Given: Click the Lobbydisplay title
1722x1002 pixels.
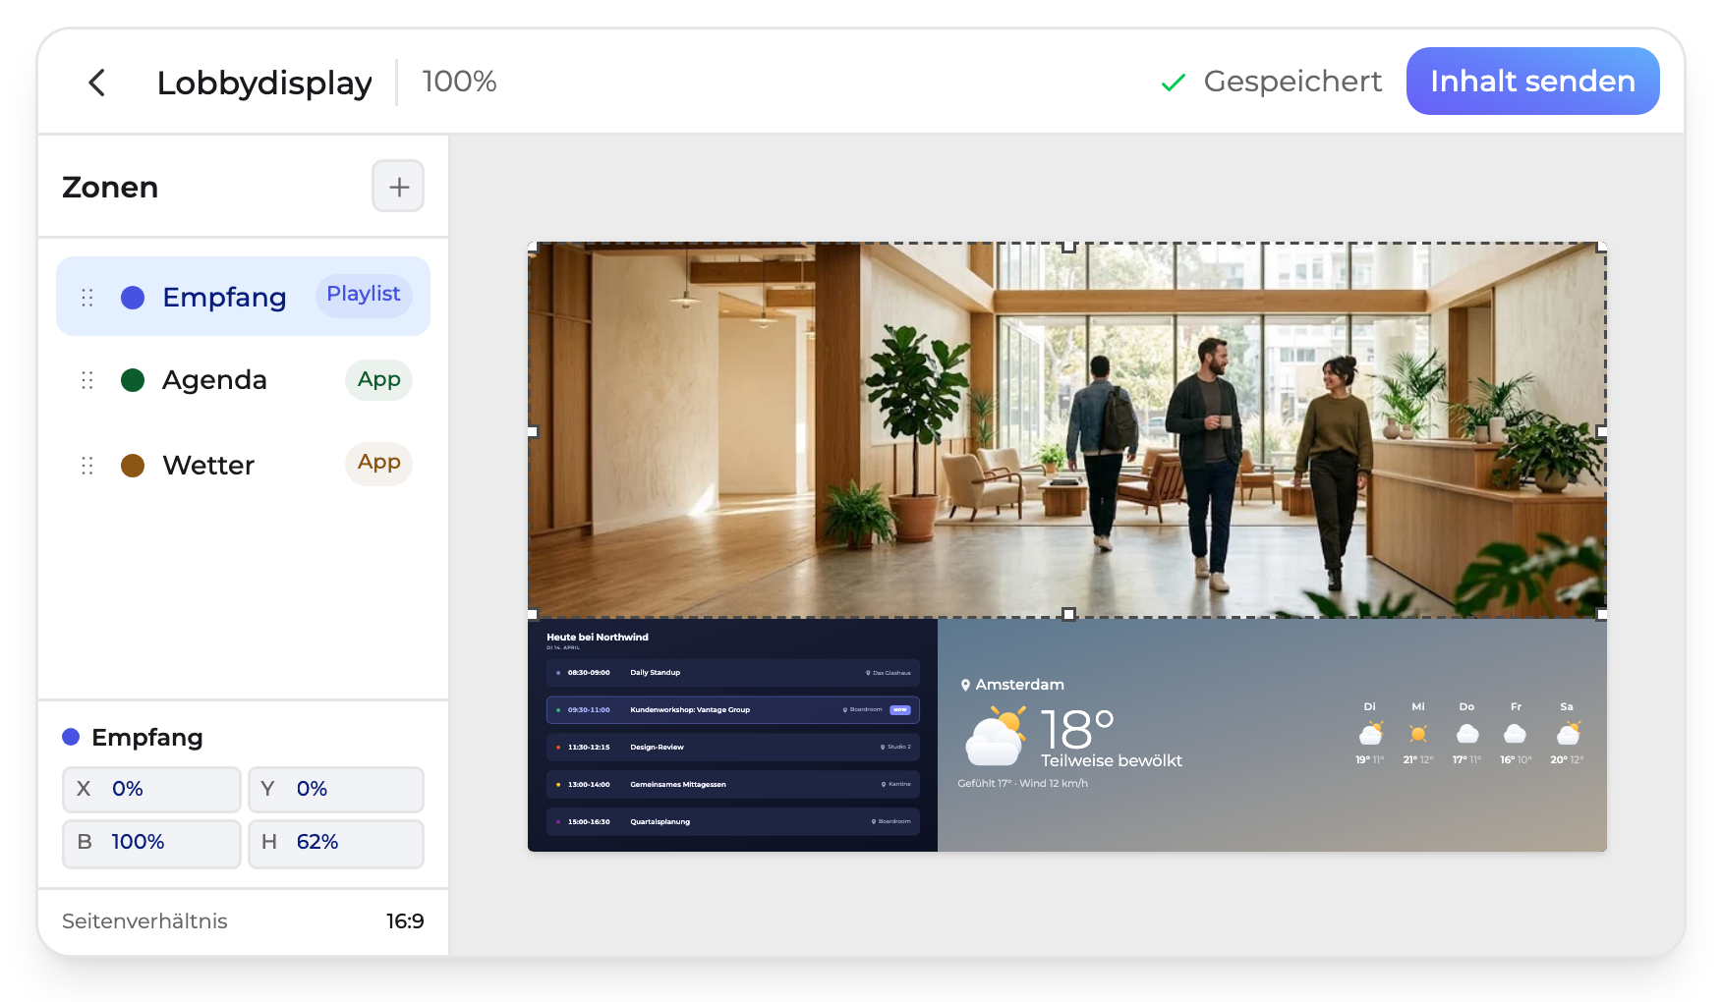Looking at the screenshot, I should (264, 83).
